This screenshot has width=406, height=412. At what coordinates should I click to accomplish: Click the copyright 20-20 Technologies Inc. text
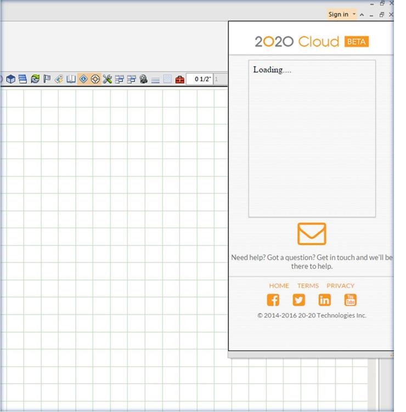pos(312,315)
